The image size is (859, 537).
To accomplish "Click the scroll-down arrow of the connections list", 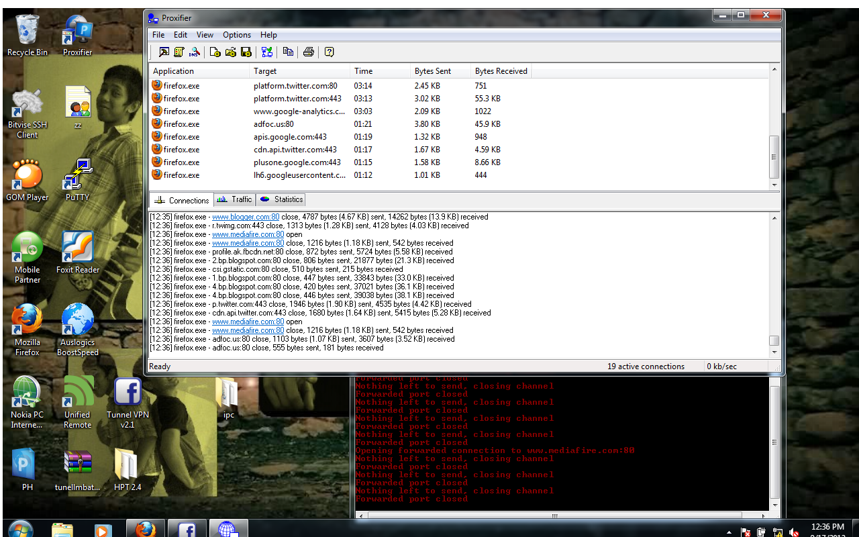I will click(774, 185).
